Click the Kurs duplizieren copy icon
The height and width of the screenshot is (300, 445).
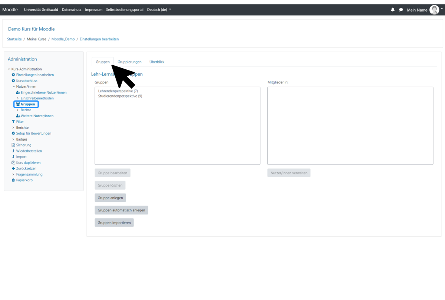click(13, 163)
